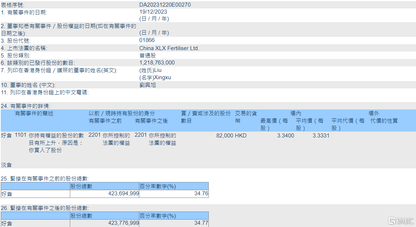This screenshot has height=227, width=416.
Task: Select average price 3.3331
Action: (x=321, y=136)
